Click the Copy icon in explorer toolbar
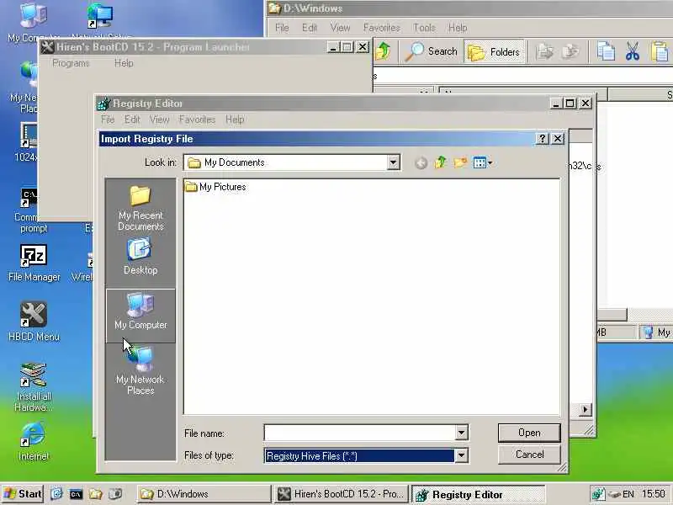The height and width of the screenshot is (505, 673). pos(606,51)
